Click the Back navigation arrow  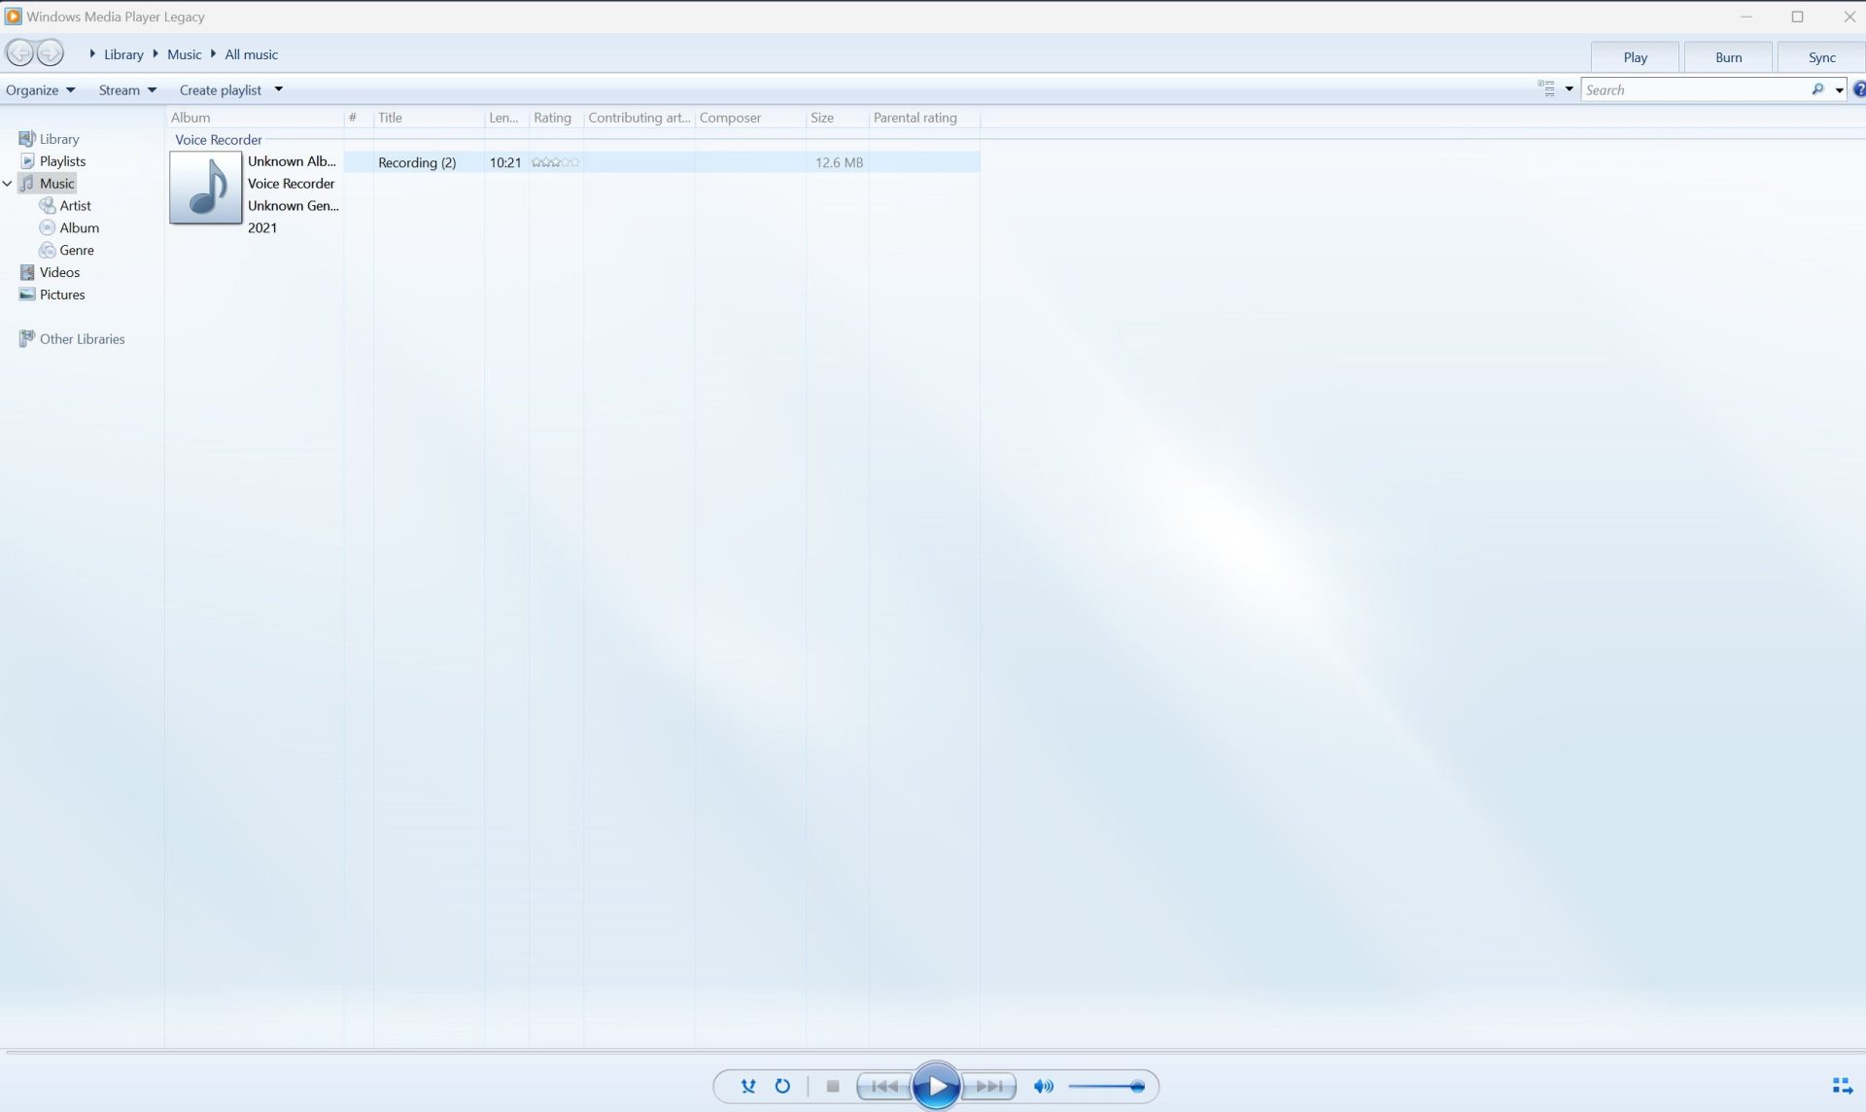(x=19, y=52)
